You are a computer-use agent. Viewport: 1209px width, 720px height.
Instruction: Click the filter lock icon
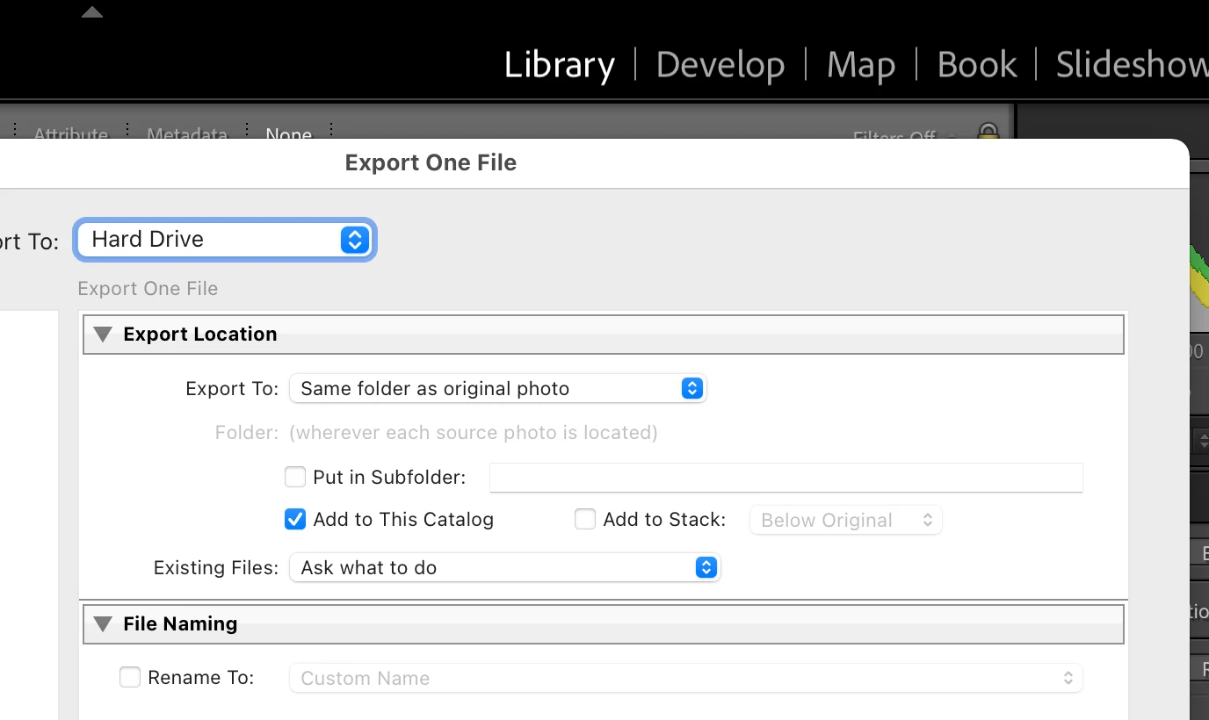coord(988,132)
